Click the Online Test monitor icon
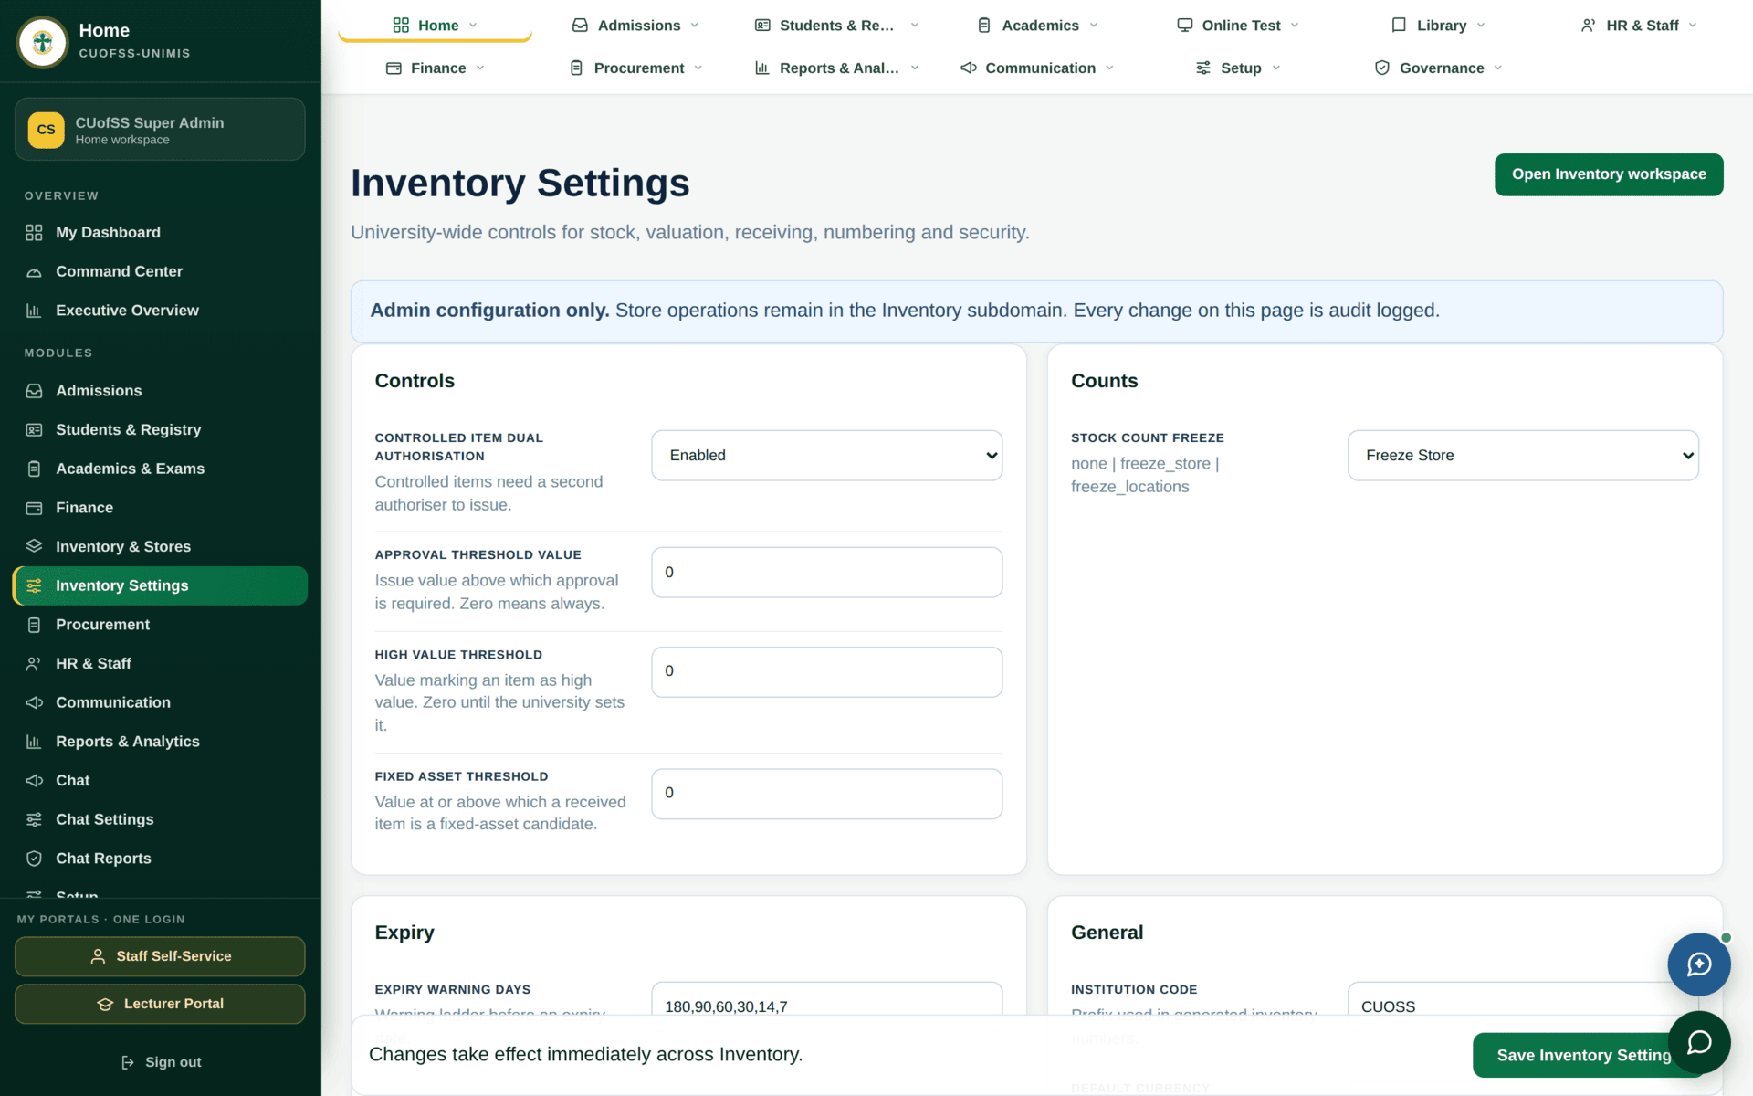 [x=1184, y=26]
